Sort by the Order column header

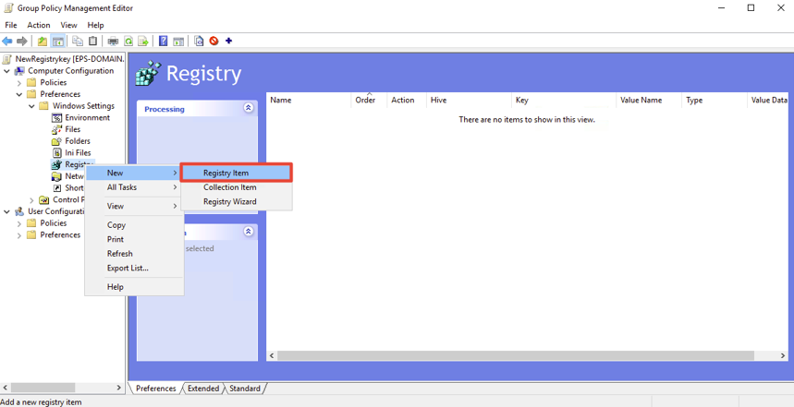pyautogui.click(x=369, y=100)
